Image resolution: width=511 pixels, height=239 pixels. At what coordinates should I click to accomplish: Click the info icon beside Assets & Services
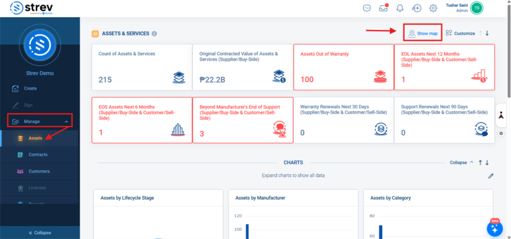click(x=154, y=34)
